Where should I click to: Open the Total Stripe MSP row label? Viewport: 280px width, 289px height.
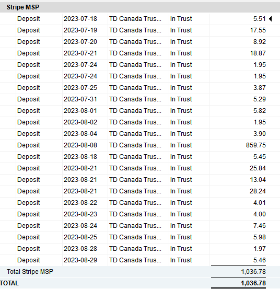[30, 272]
